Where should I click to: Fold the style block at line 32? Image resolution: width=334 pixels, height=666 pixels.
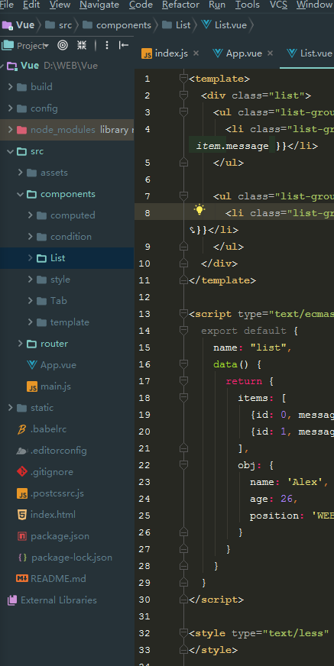coord(183,633)
